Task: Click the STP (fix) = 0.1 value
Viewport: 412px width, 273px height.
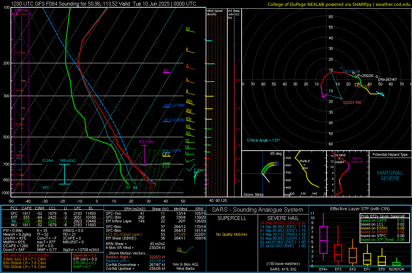Action: pyautogui.click(x=84, y=263)
